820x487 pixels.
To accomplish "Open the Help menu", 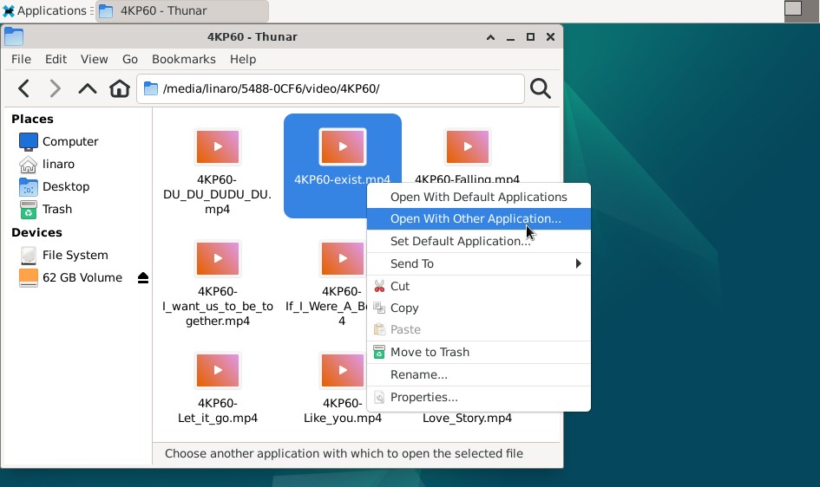I will tap(243, 59).
